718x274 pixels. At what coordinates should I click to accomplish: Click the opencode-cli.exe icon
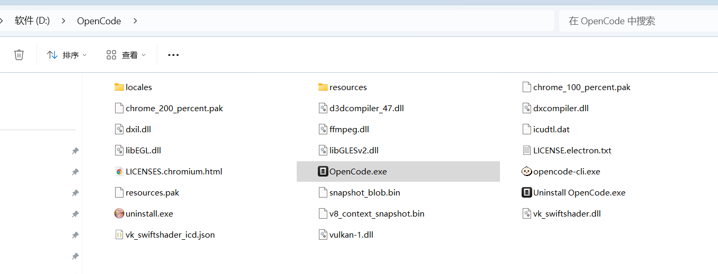[x=526, y=171]
